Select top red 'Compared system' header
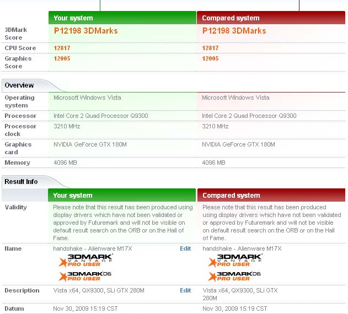Screen dimensions: 348x314 point(271,18)
